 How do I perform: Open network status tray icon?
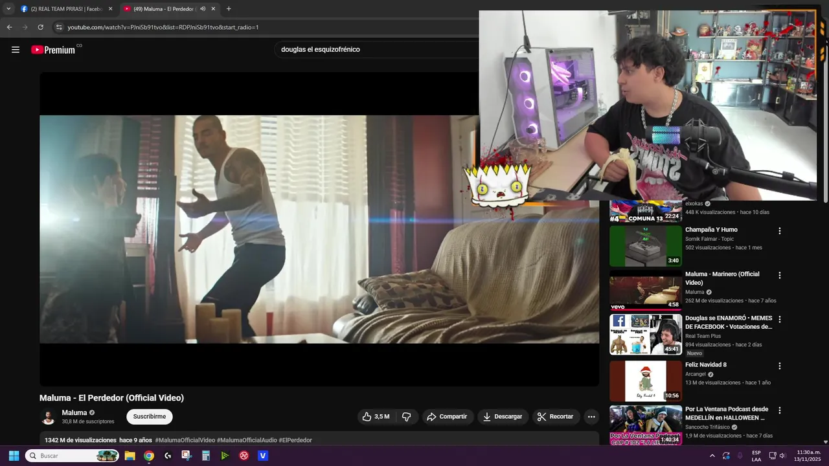pos(773,456)
